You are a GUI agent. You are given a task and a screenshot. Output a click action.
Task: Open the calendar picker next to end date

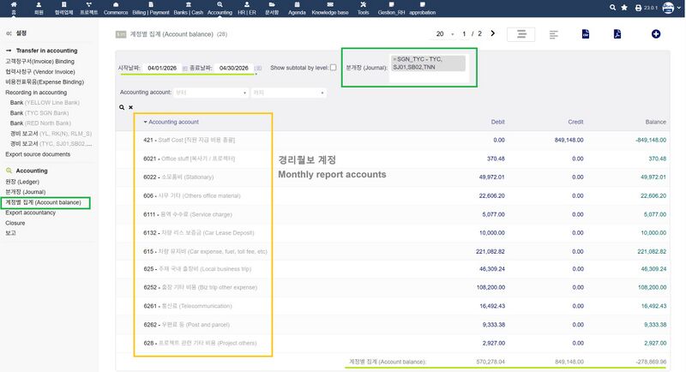click(x=258, y=69)
